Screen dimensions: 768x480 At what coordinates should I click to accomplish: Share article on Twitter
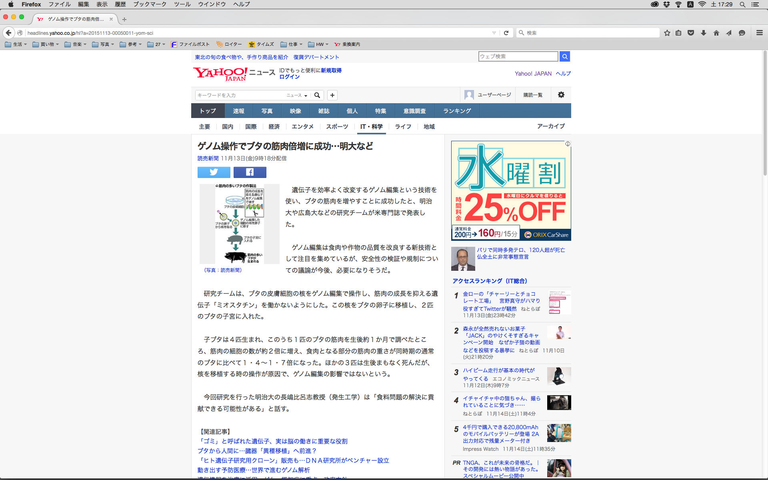point(214,172)
